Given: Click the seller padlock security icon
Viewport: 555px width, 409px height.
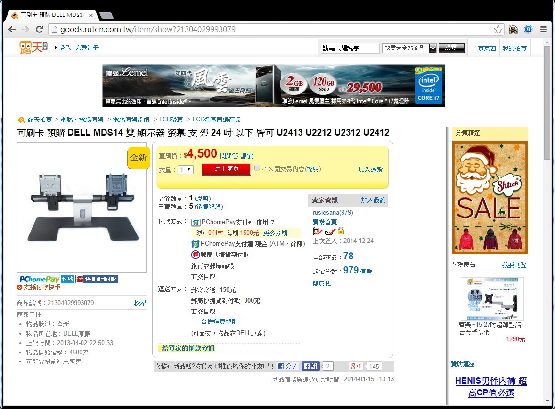Looking at the screenshot, I should point(341,231).
